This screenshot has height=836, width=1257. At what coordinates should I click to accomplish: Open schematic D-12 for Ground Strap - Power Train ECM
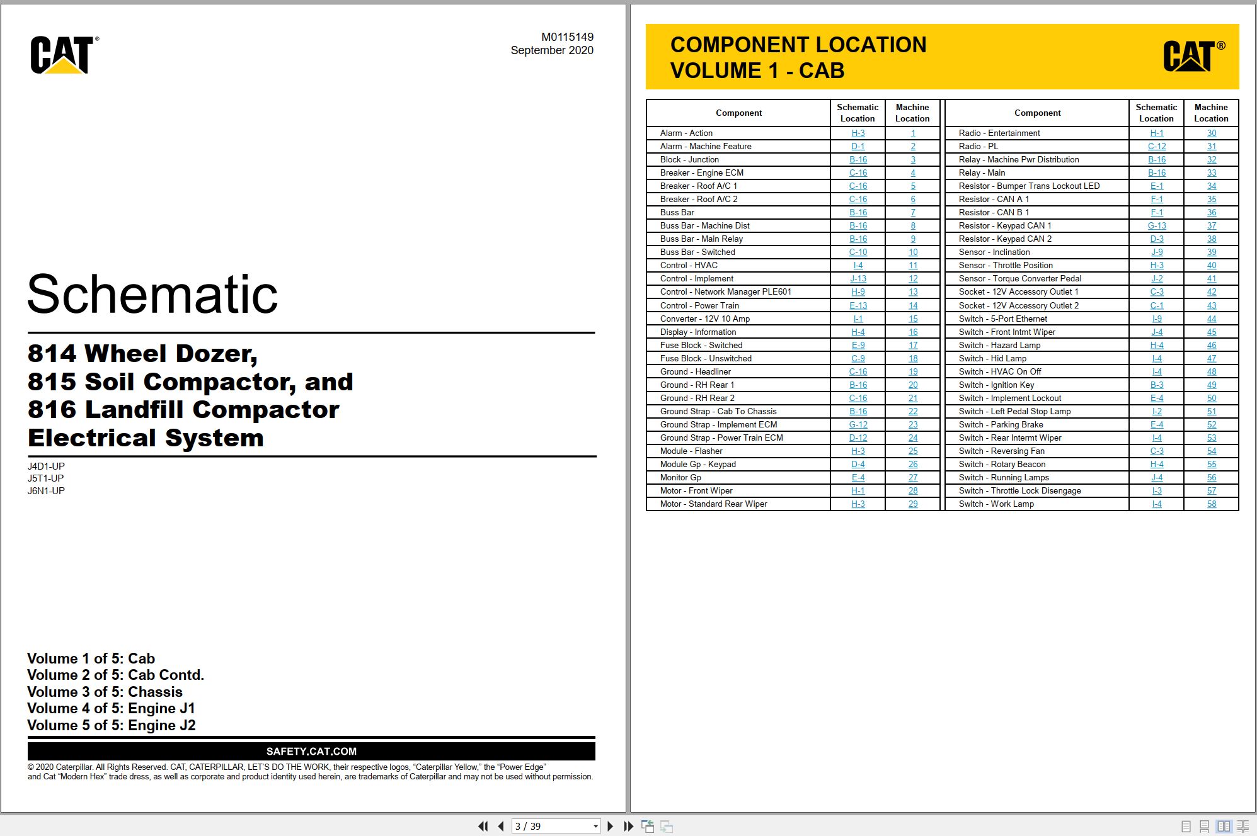[x=858, y=438]
